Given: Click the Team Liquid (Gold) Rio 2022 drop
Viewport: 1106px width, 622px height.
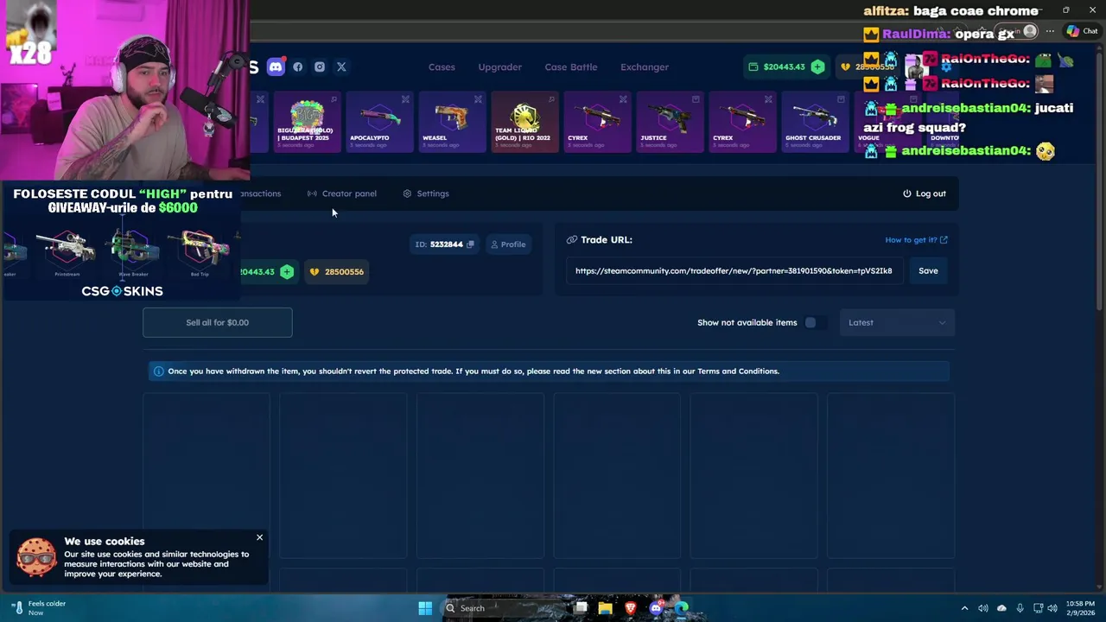Looking at the screenshot, I should (524, 122).
